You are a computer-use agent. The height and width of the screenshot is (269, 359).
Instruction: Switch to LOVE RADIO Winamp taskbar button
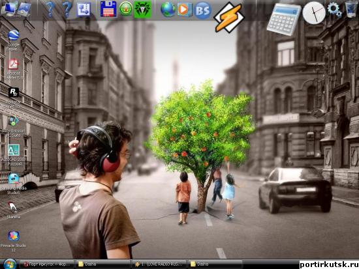tap(159, 264)
